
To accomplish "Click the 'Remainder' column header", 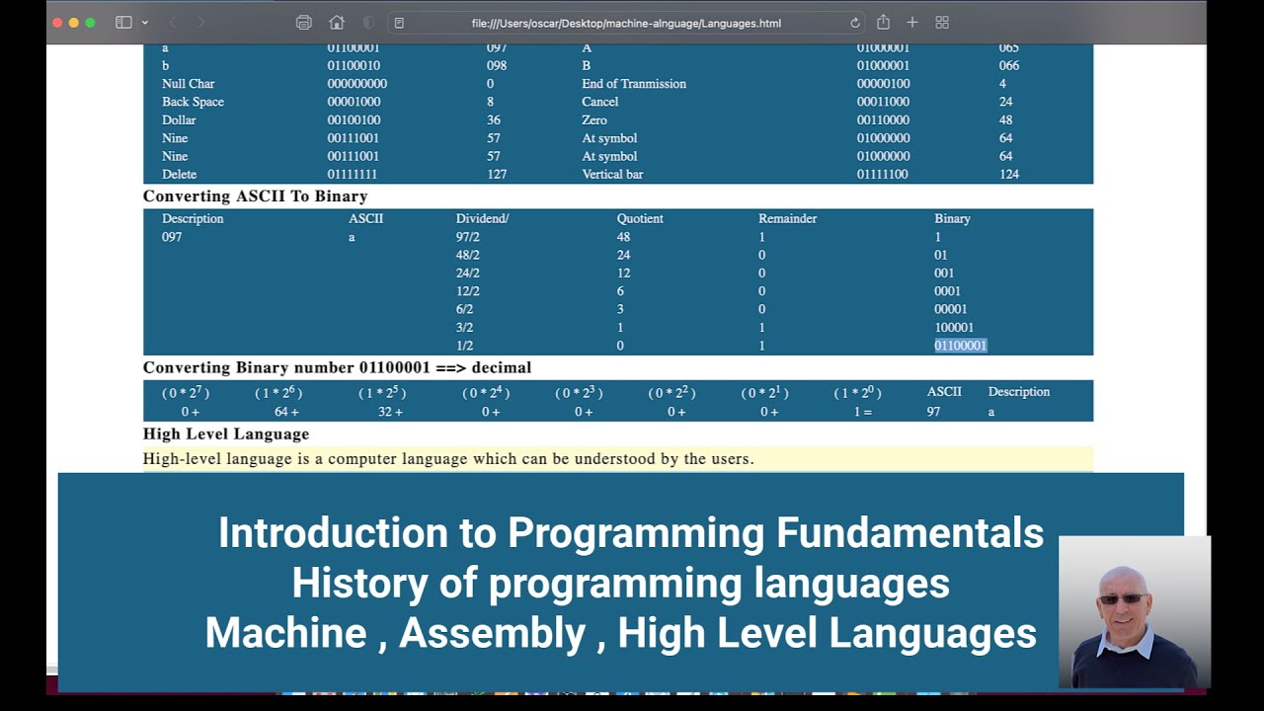I will 787,218.
